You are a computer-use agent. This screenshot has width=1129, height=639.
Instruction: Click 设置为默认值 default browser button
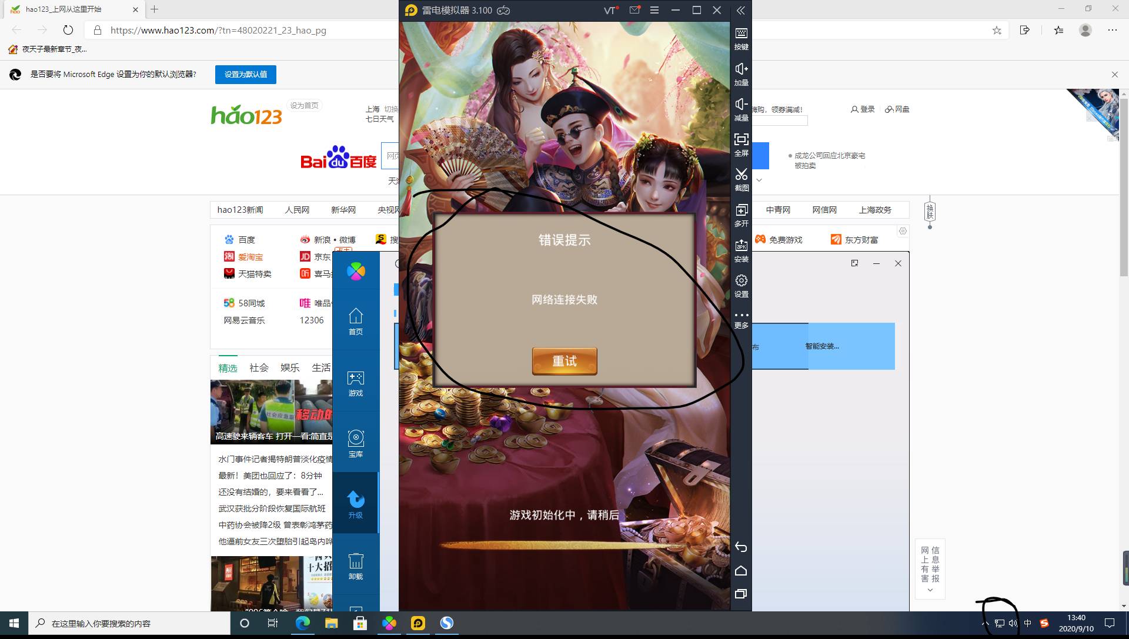click(x=245, y=75)
